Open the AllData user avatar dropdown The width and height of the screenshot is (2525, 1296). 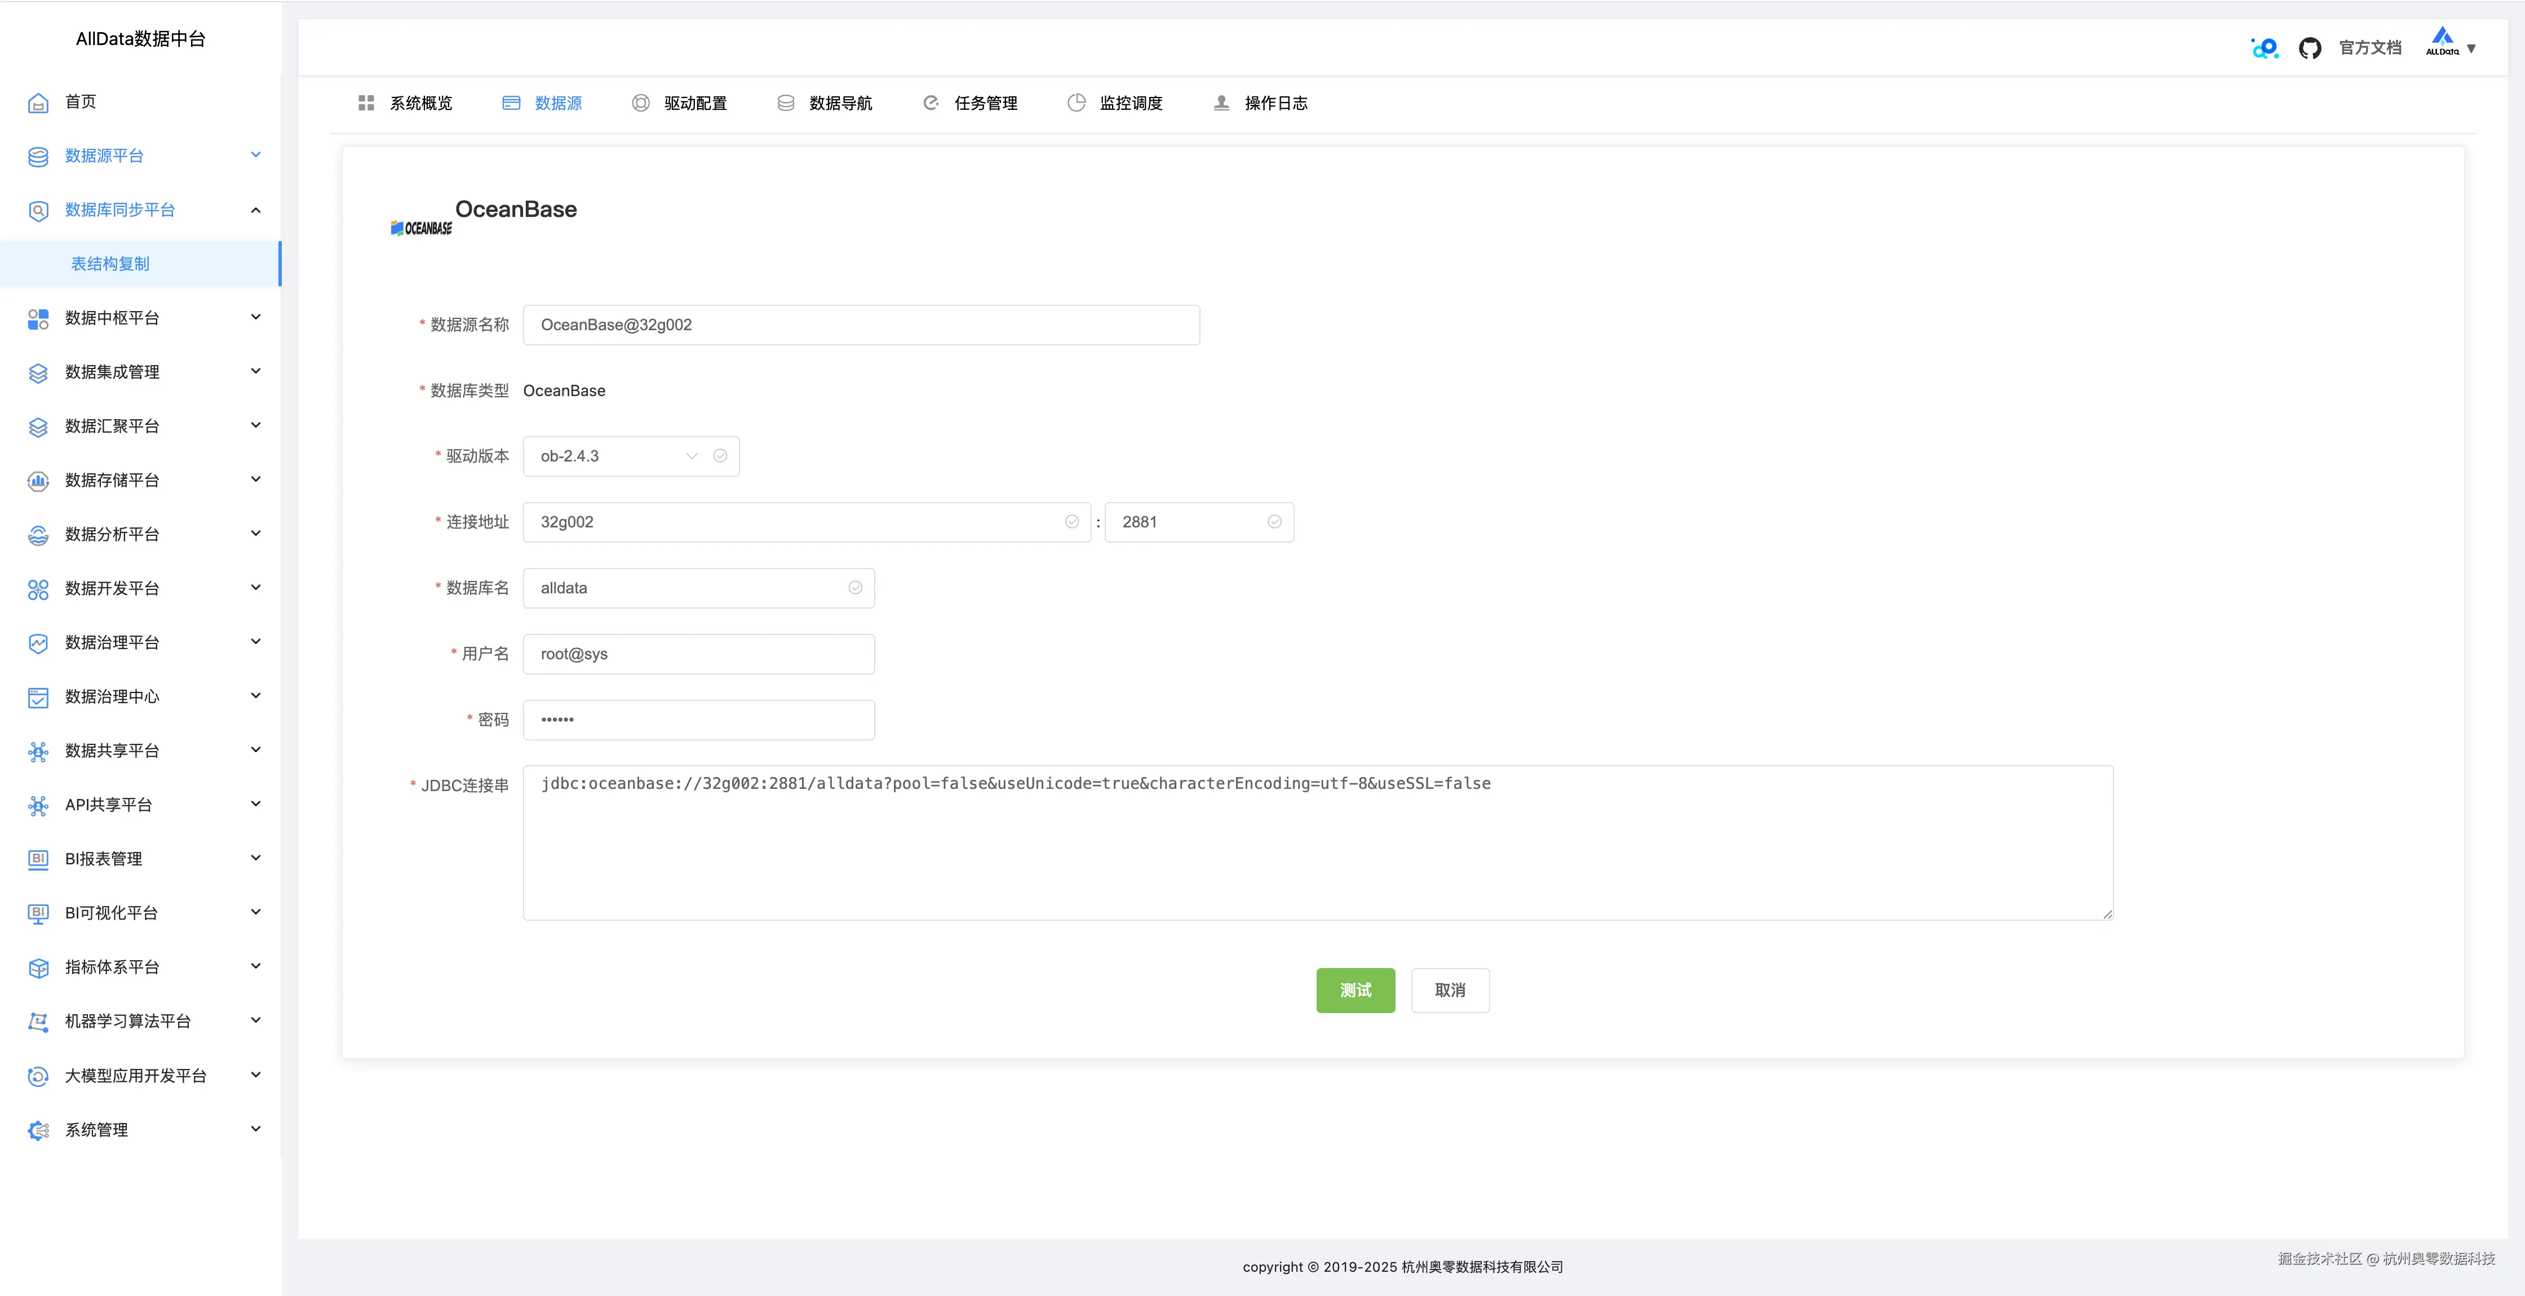[x=2449, y=45]
